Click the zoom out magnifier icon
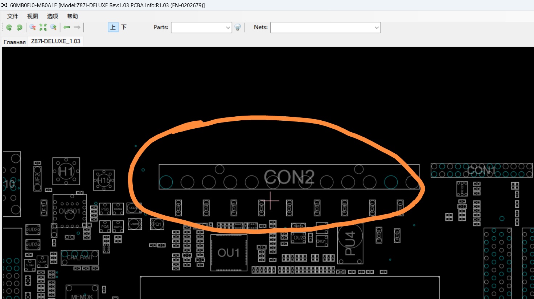Viewport: 534px width, 299px height. (33, 28)
